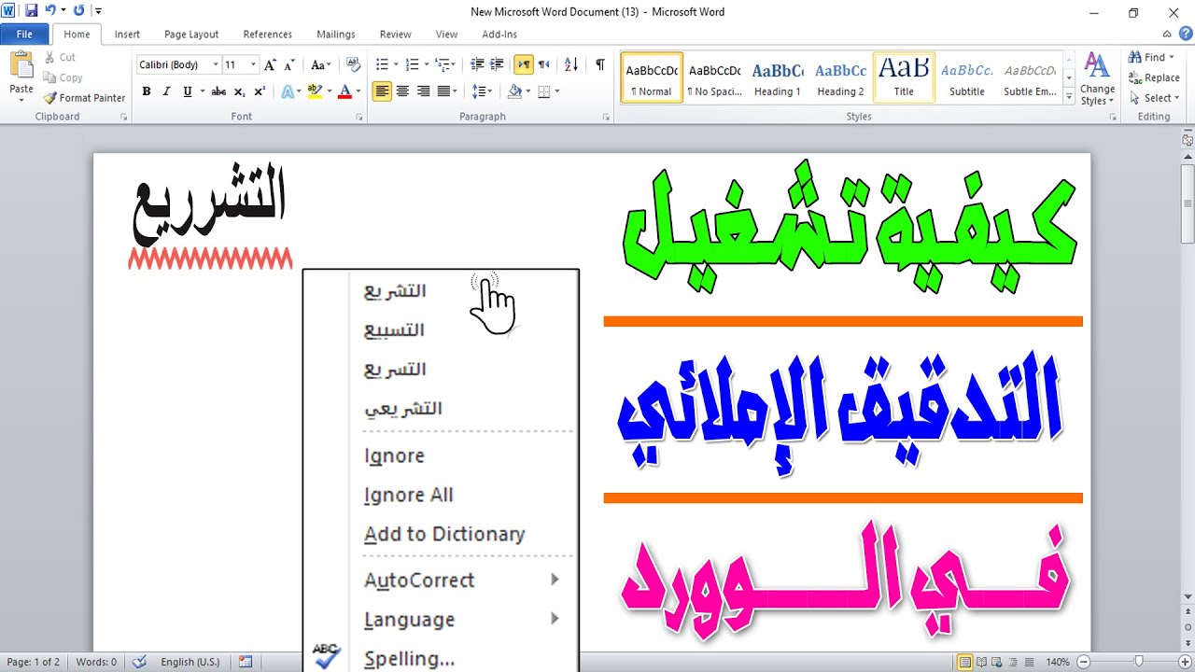Apply Strikethrough formatting
This screenshot has height=672, width=1195.
coord(218,91)
